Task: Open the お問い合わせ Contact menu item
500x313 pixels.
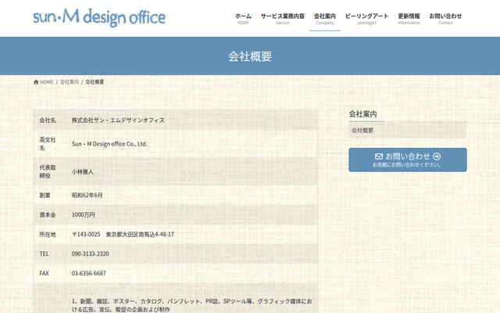Action: (x=445, y=19)
